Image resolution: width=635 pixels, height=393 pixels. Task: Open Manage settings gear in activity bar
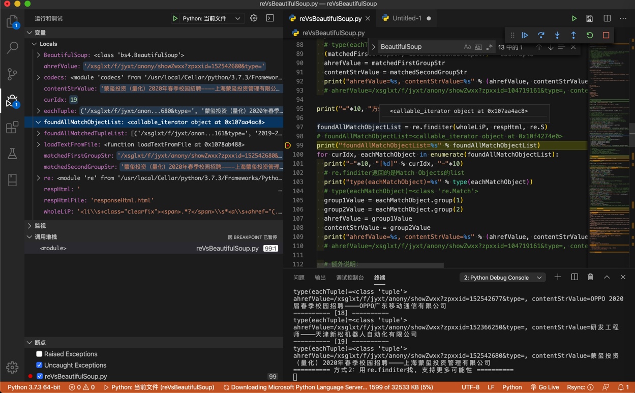pos(12,367)
